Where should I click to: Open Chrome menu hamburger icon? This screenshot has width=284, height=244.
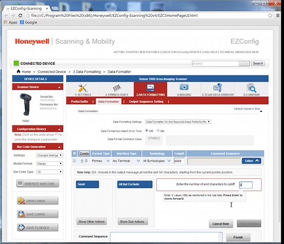pyautogui.click(x=277, y=15)
